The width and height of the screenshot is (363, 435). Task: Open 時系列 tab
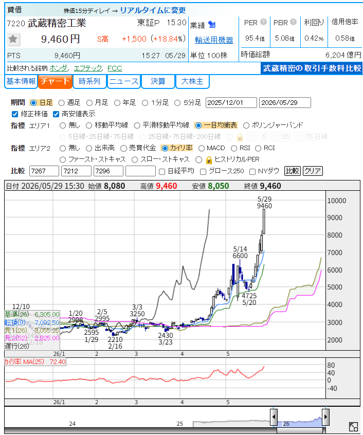click(x=89, y=82)
